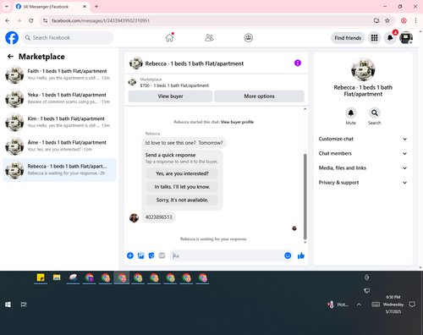View site information icon in address bar
The height and width of the screenshot is (335, 423).
point(45,20)
